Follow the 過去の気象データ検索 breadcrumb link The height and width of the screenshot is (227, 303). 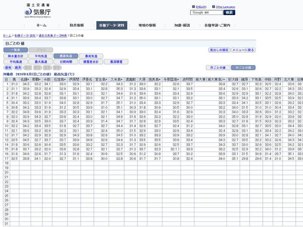(53, 36)
